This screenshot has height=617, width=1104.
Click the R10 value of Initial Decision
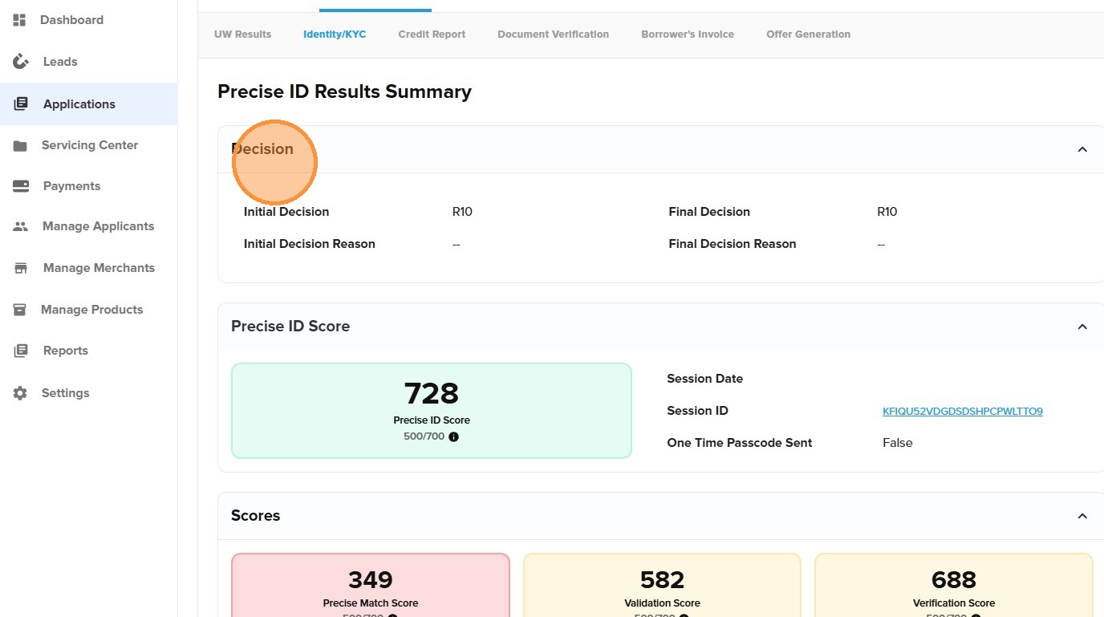coord(462,212)
